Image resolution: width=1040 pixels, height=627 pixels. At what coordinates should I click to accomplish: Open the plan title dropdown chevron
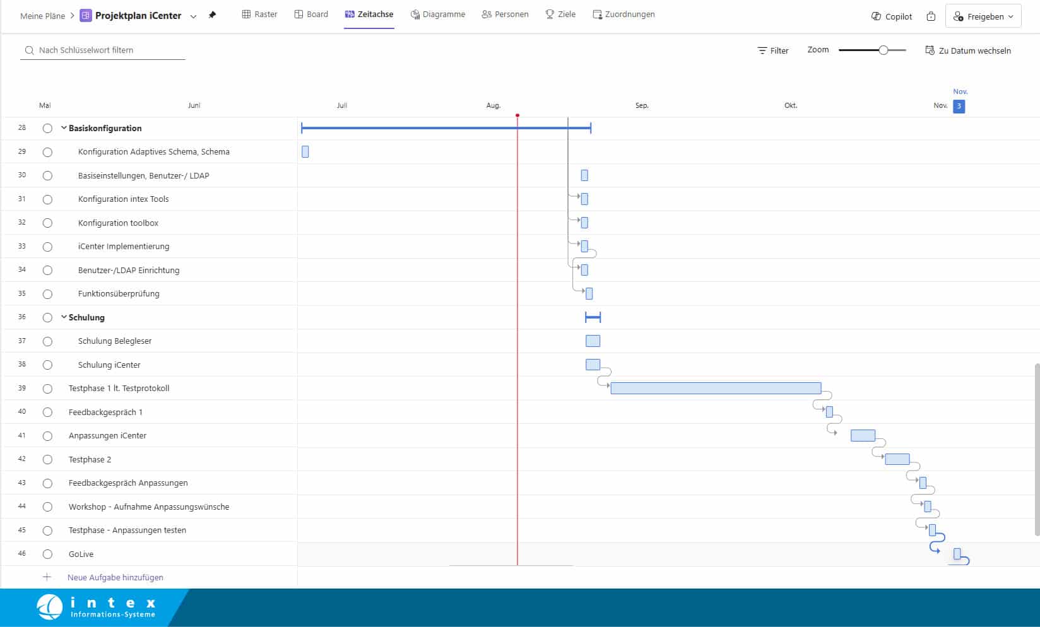[193, 16]
